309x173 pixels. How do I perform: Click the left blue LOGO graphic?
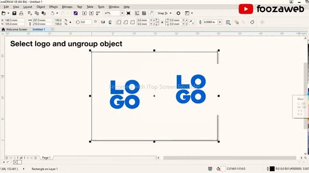(125, 94)
